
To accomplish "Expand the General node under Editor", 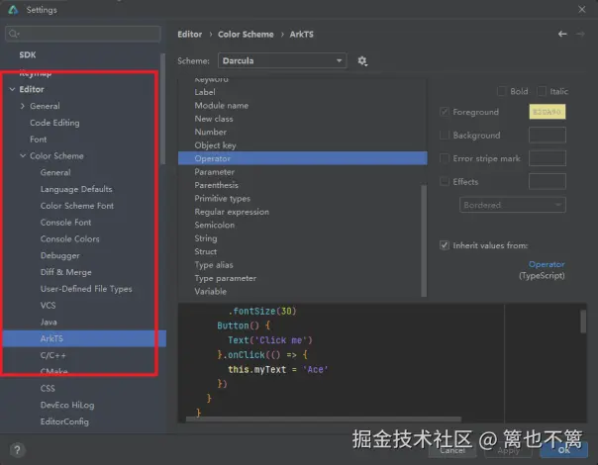I will coord(23,106).
